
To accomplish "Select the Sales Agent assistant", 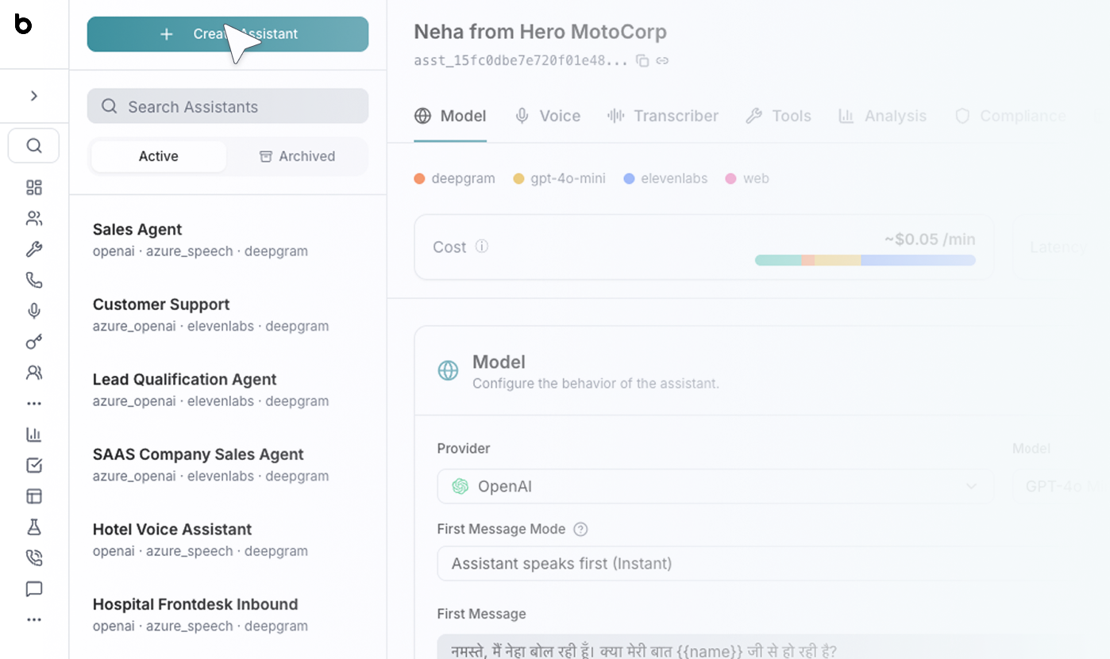I will click(x=228, y=239).
